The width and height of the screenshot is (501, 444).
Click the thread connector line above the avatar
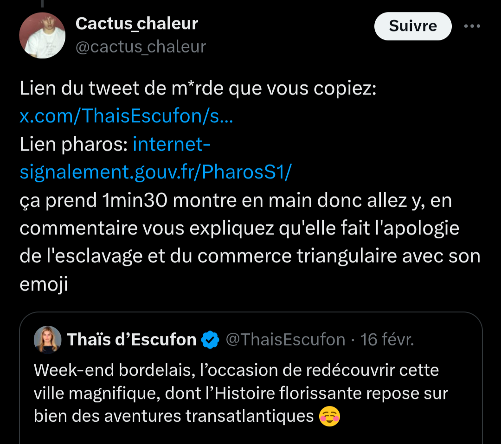(43, 4)
